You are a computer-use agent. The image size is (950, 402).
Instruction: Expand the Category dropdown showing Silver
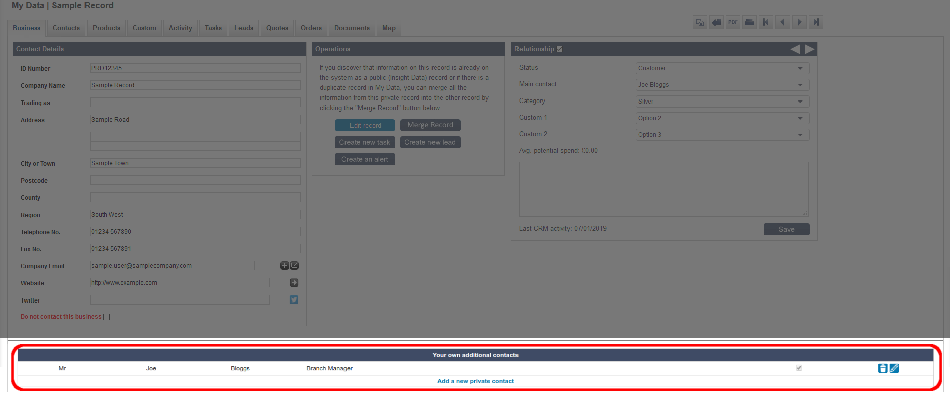(722, 102)
